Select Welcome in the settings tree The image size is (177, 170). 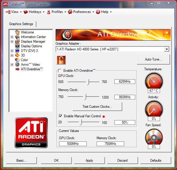pos(27,32)
